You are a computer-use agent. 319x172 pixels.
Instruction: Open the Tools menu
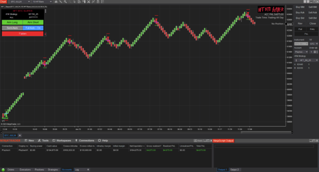[x=43, y=140]
